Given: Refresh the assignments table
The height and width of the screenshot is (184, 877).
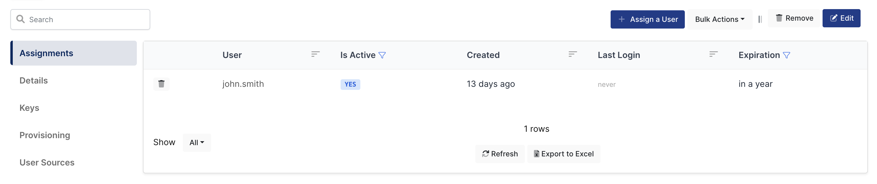Looking at the screenshot, I should [499, 154].
